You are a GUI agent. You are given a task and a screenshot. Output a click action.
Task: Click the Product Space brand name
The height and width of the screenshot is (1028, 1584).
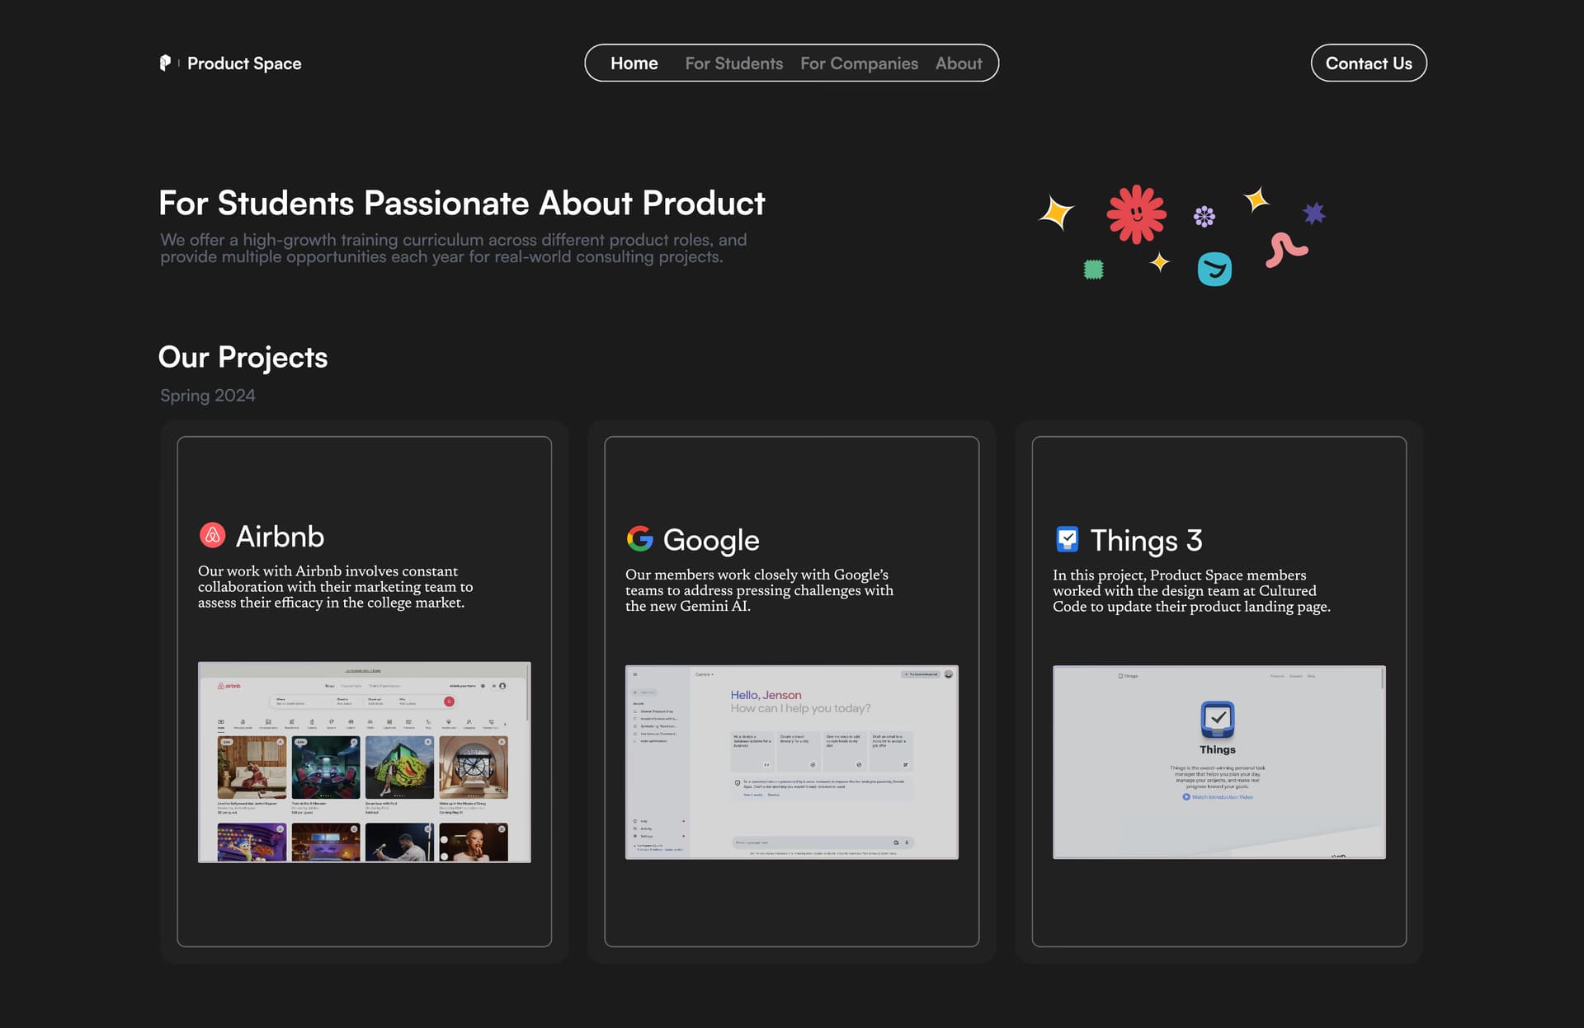click(x=244, y=63)
